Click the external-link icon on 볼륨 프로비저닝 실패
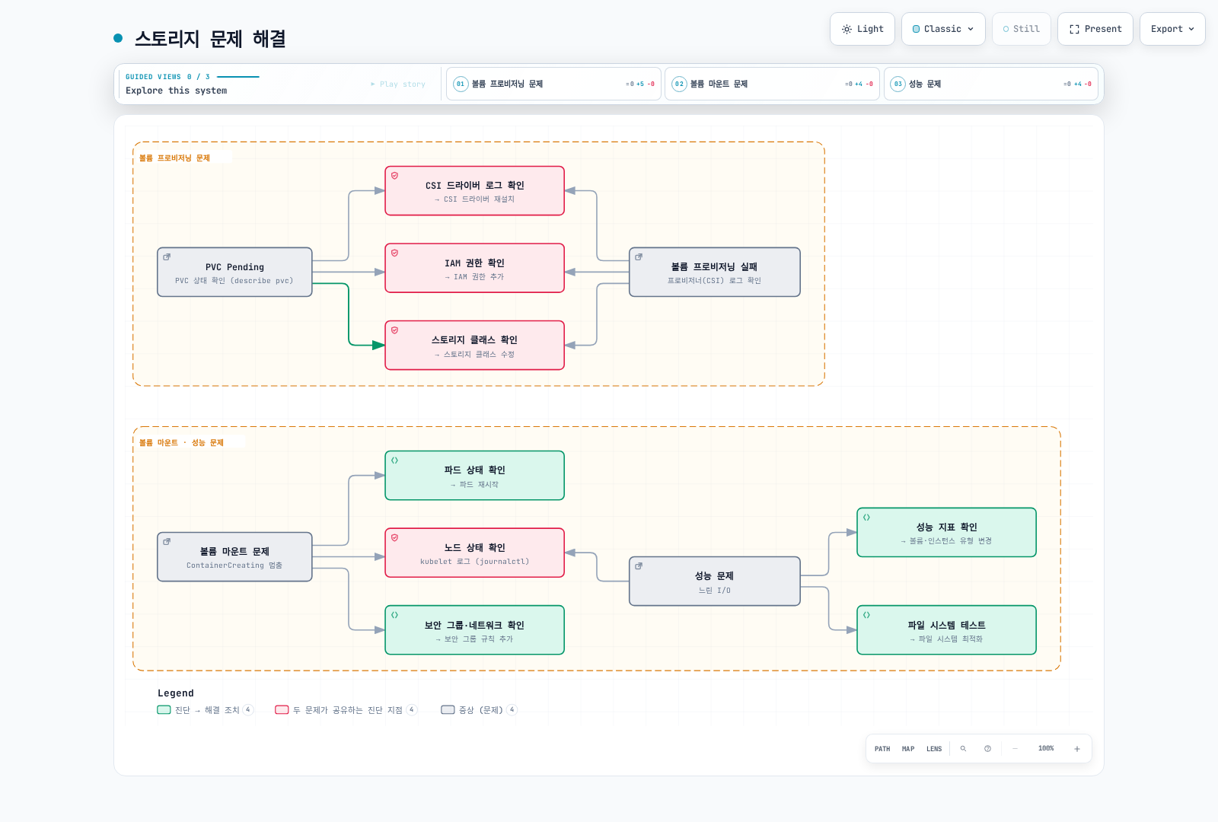The width and height of the screenshot is (1218, 822). click(x=639, y=256)
